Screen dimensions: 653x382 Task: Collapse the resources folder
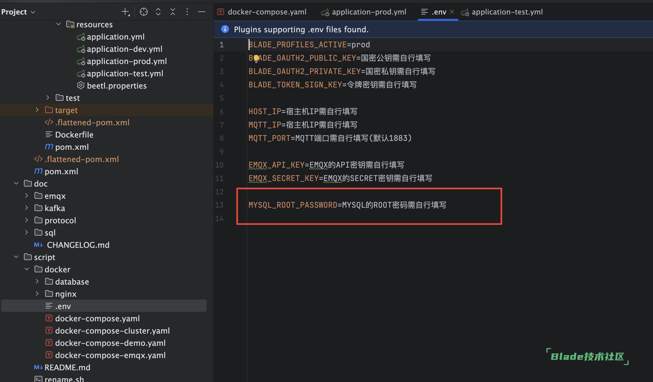click(59, 24)
